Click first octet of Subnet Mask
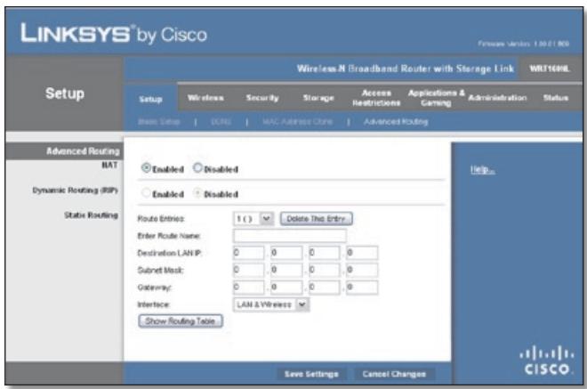 pyautogui.click(x=248, y=270)
